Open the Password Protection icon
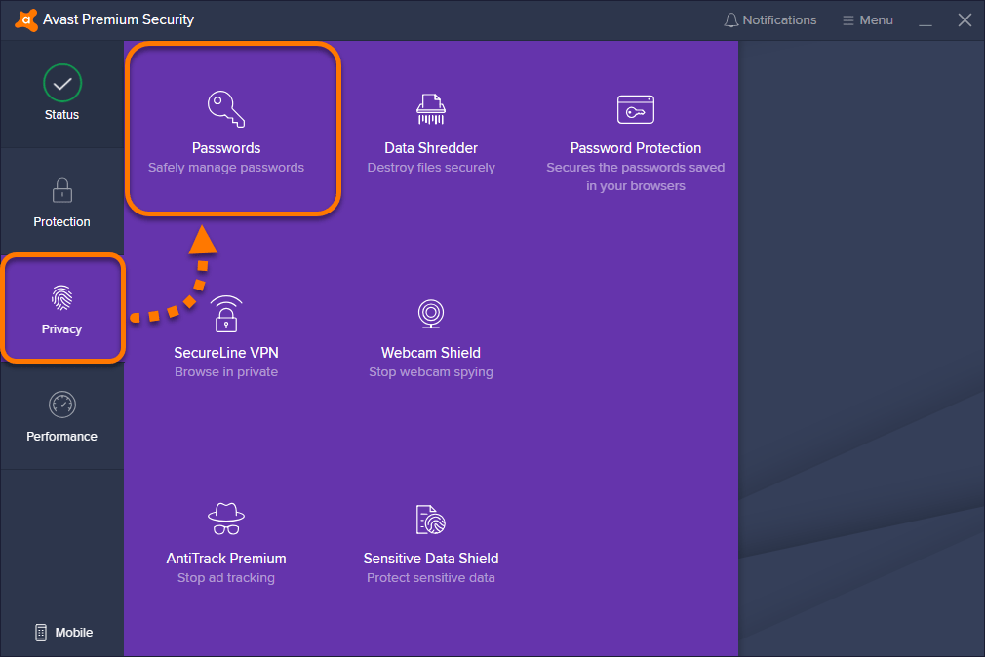This screenshot has height=657, width=985. [x=636, y=109]
